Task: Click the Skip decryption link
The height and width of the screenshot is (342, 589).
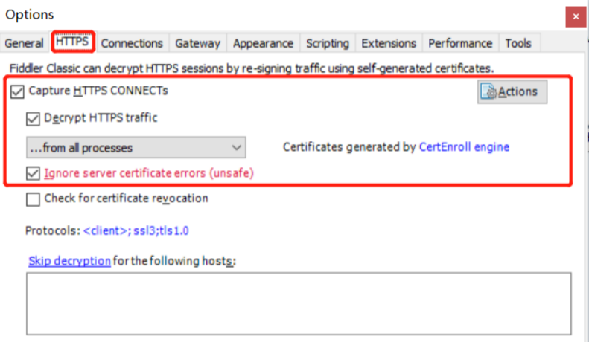Action: 69,261
